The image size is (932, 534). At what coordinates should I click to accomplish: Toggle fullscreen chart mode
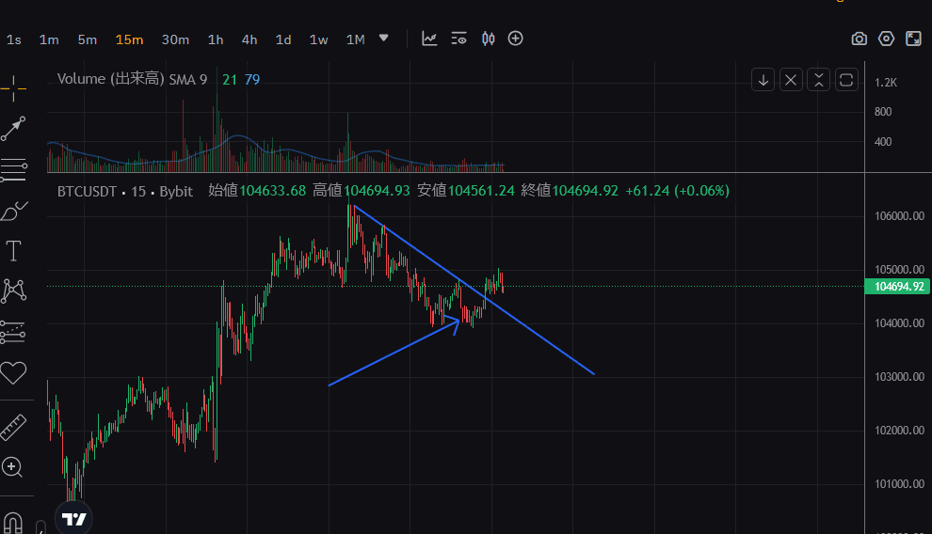pyautogui.click(x=913, y=39)
